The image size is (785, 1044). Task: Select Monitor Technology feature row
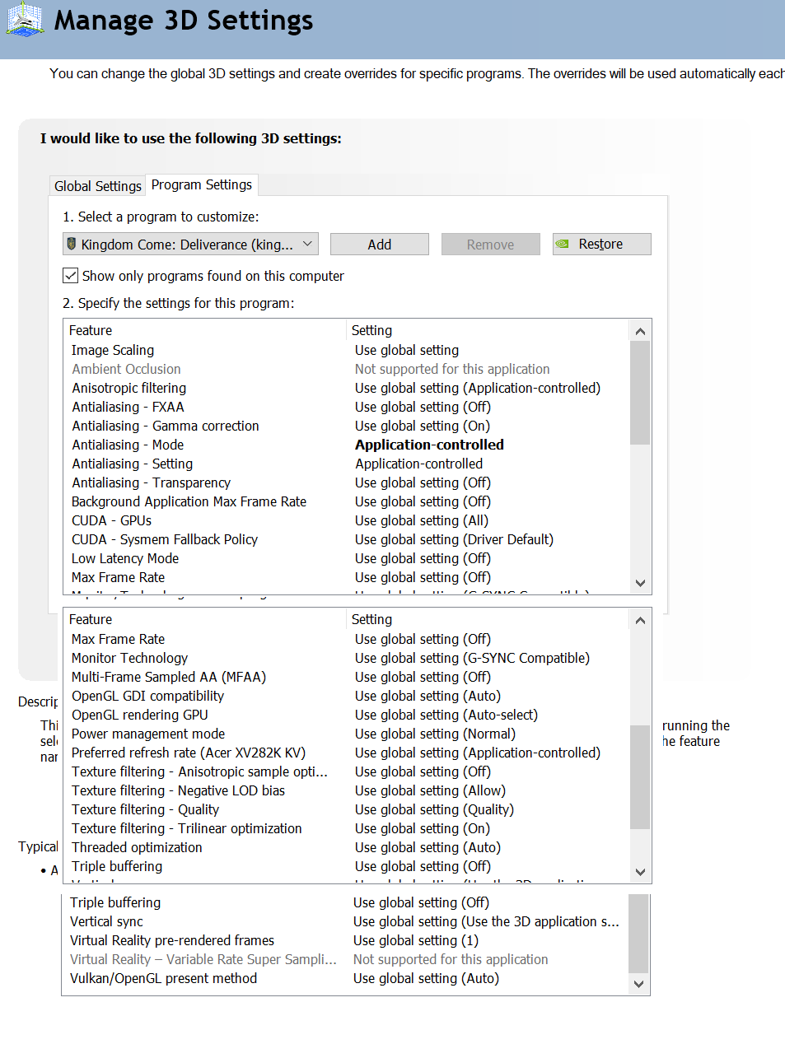[347, 658]
